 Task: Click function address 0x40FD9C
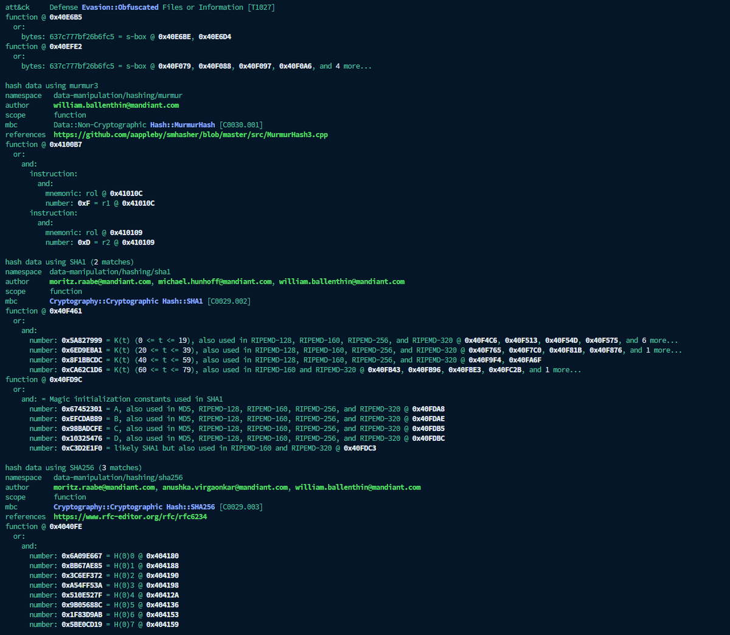pos(66,379)
